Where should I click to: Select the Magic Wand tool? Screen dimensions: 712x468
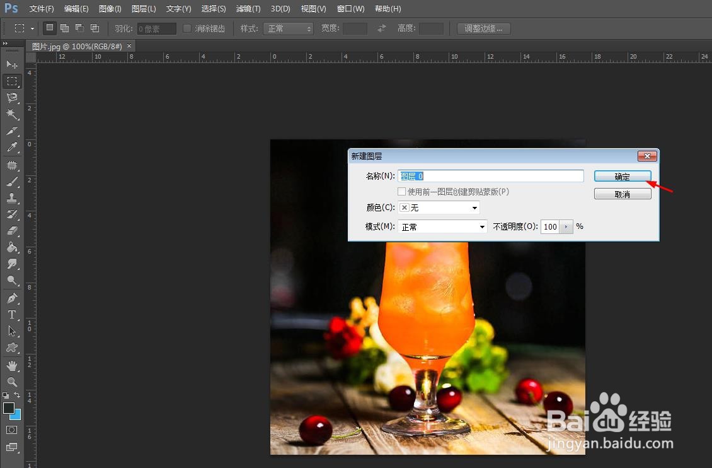coord(12,114)
